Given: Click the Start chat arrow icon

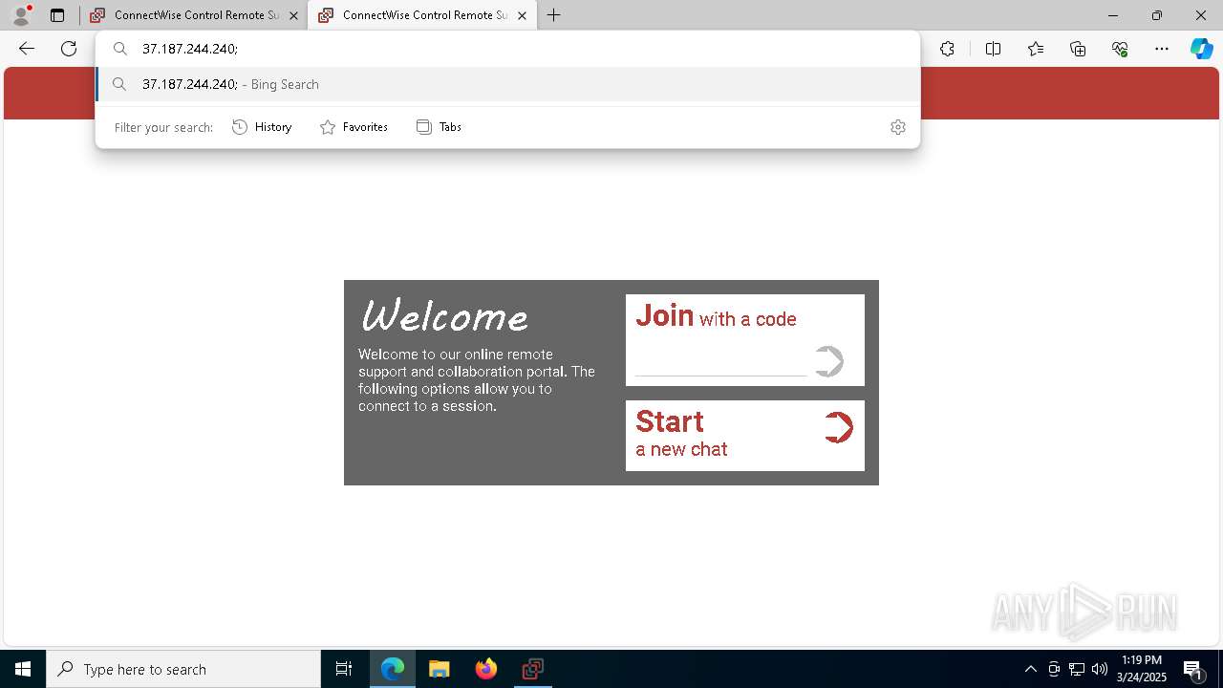Looking at the screenshot, I should [x=838, y=427].
